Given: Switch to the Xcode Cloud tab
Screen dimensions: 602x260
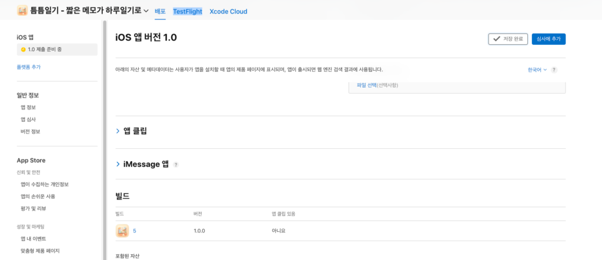Looking at the screenshot, I should click(228, 11).
